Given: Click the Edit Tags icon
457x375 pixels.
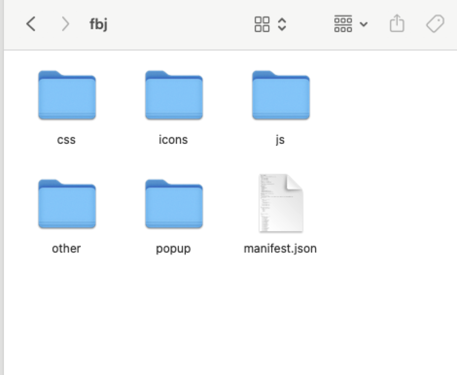Looking at the screenshot, I should [435, 24].
